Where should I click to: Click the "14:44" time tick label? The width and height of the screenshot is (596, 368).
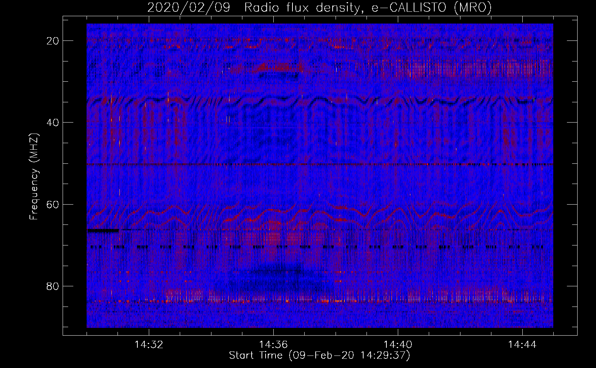click(522, 345)
